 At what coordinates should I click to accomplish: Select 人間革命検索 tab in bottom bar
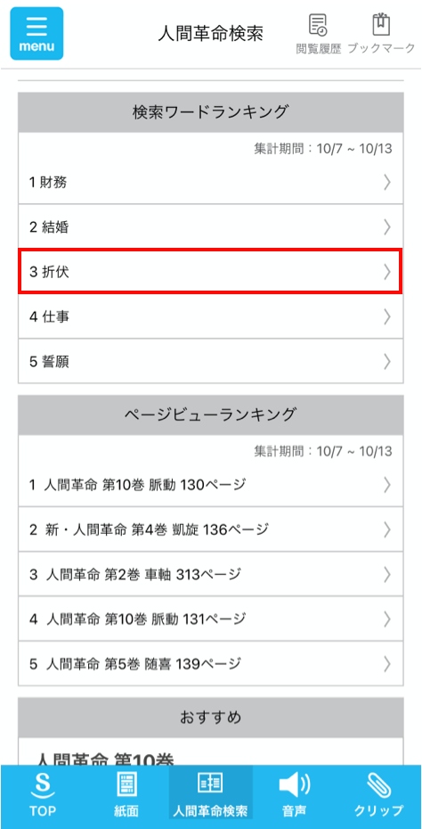pyautogui.click(x=211, y=796)
